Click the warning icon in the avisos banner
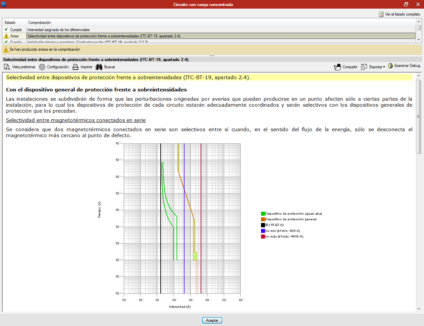This screenshot has width=424, height=326. coord(6,50)
